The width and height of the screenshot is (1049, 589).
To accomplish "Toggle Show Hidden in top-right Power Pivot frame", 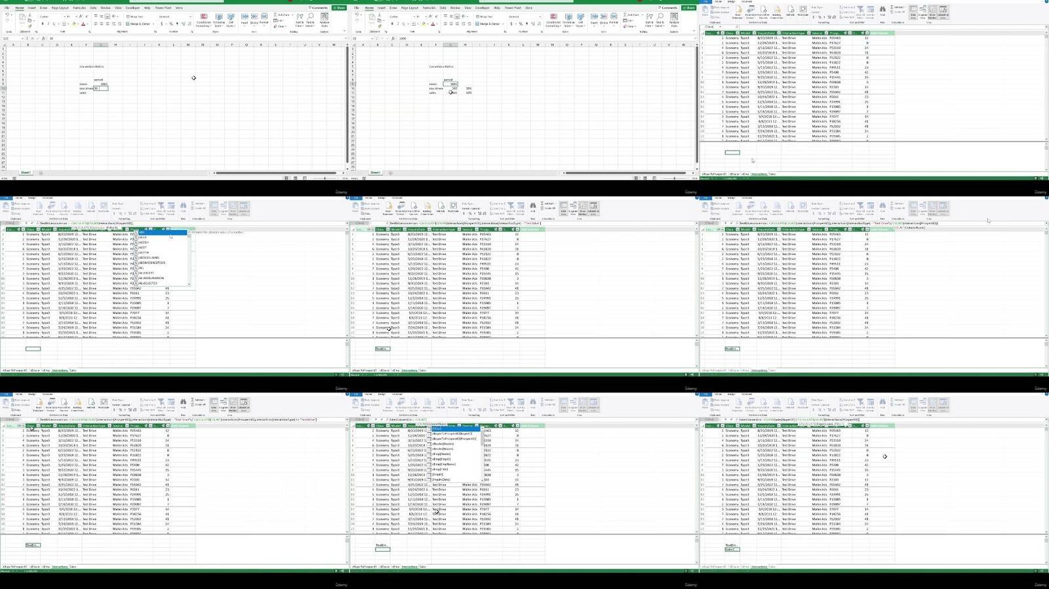I will pyautogui.click(x=932, y=11).
